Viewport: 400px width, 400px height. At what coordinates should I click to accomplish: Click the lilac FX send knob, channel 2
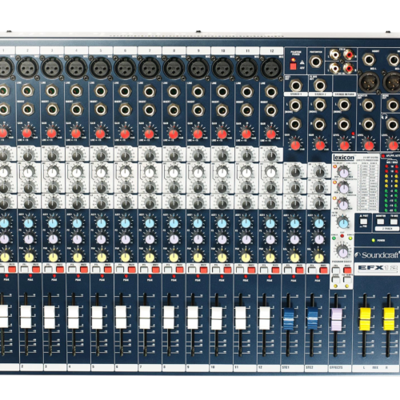[x=29, y=239]
